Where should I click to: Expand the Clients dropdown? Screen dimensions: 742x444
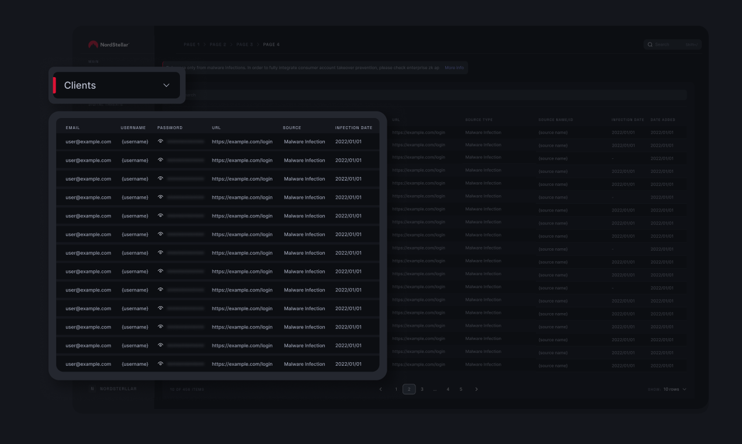tap(117, 85)
